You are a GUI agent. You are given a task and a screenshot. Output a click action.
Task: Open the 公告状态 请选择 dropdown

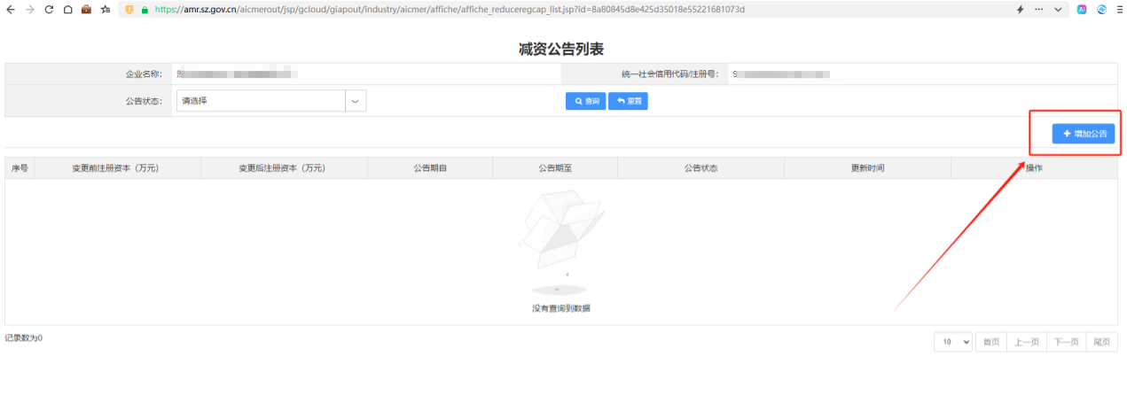[271, 101]
